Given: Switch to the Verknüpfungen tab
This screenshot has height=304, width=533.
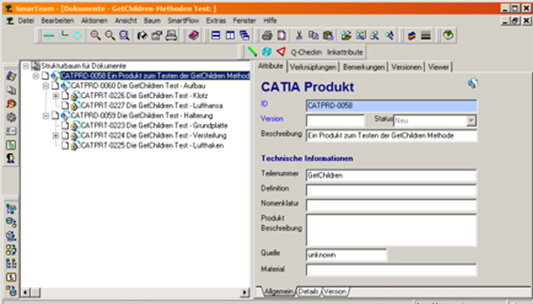Looking at the screenshot, I should (x=313, y=67).
